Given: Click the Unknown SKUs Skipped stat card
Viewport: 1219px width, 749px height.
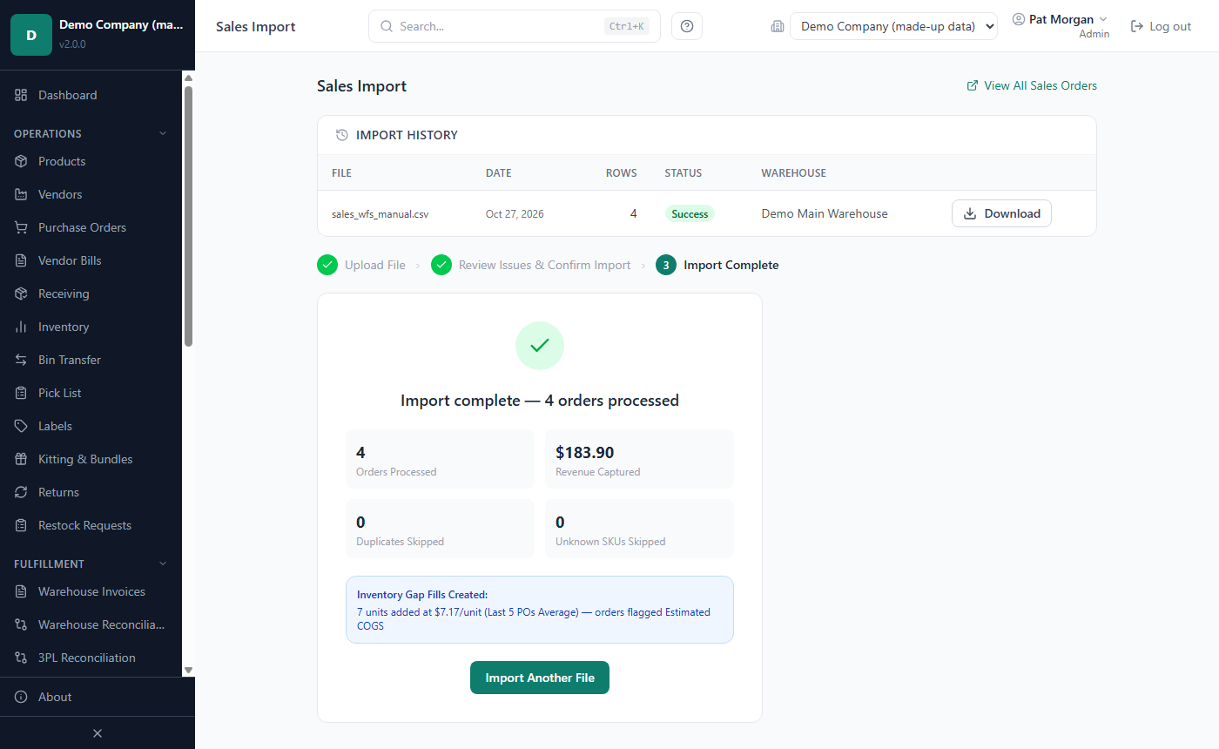Looking at the screenshot, I should pos(639,529).
